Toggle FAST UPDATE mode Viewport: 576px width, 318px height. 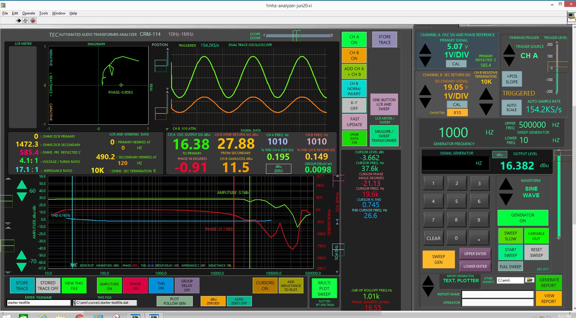[354, 122]
